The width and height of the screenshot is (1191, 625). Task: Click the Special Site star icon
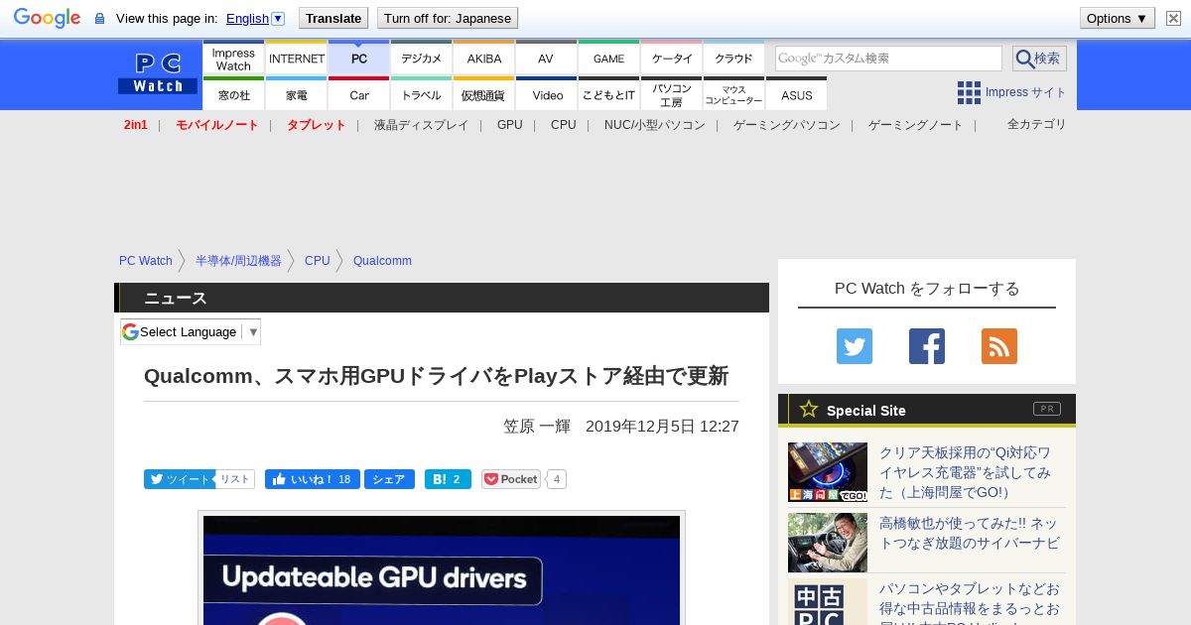[809, 409]
